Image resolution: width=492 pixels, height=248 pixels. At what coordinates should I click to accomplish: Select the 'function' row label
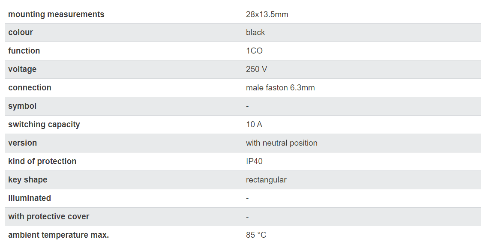24,51
